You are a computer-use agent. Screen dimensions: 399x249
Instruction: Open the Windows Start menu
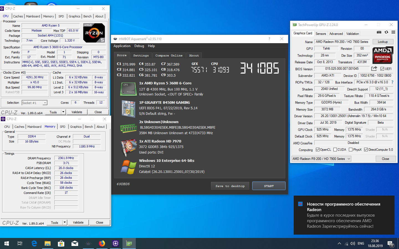[x=7, y=243]
